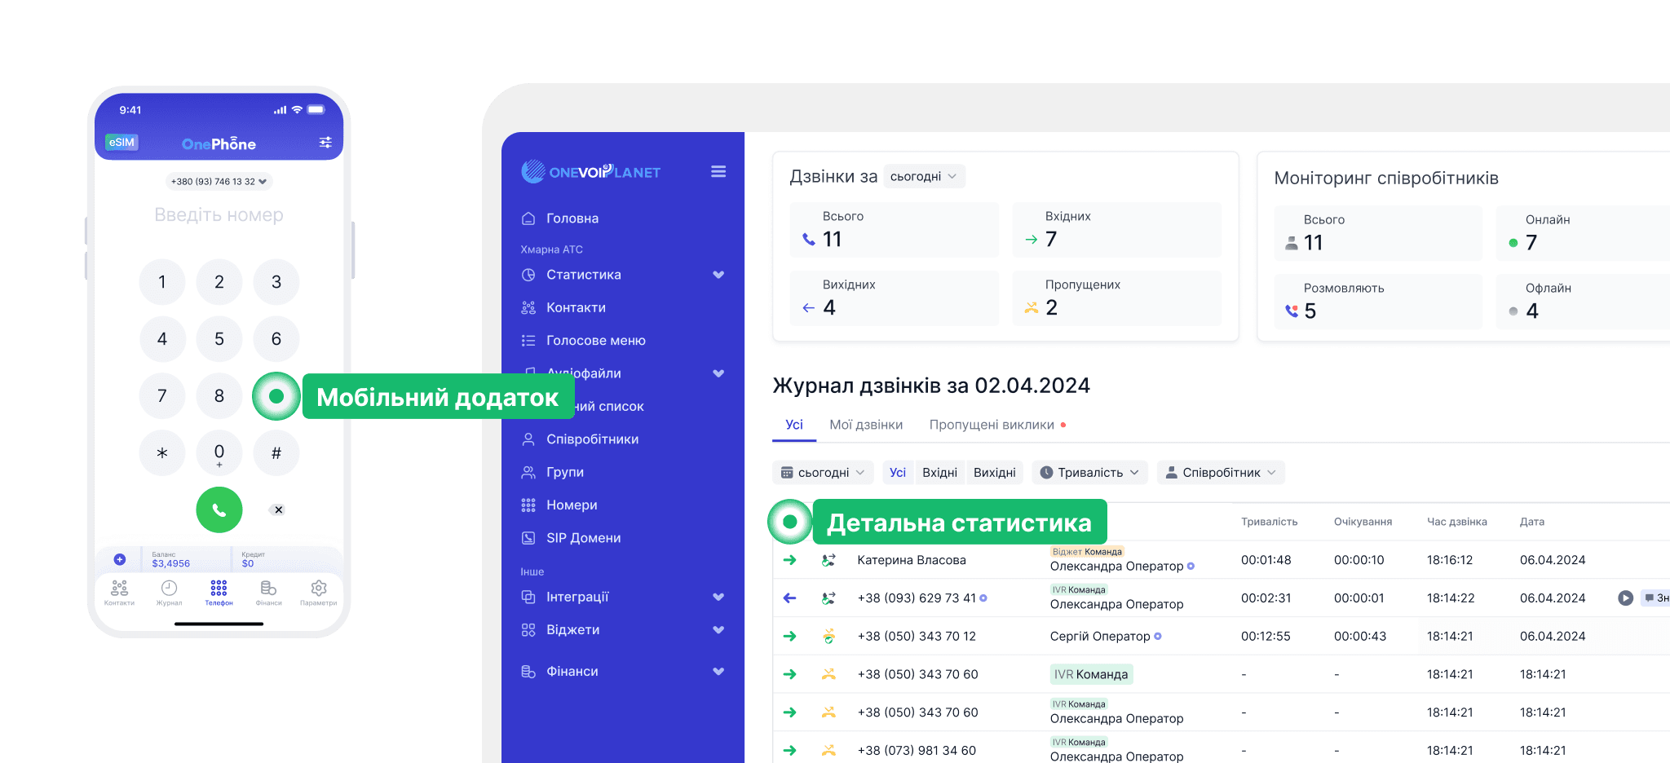Screen dimensions: 1670x763
Task: Select the Усі call direction filter
Action: point(897,473)
